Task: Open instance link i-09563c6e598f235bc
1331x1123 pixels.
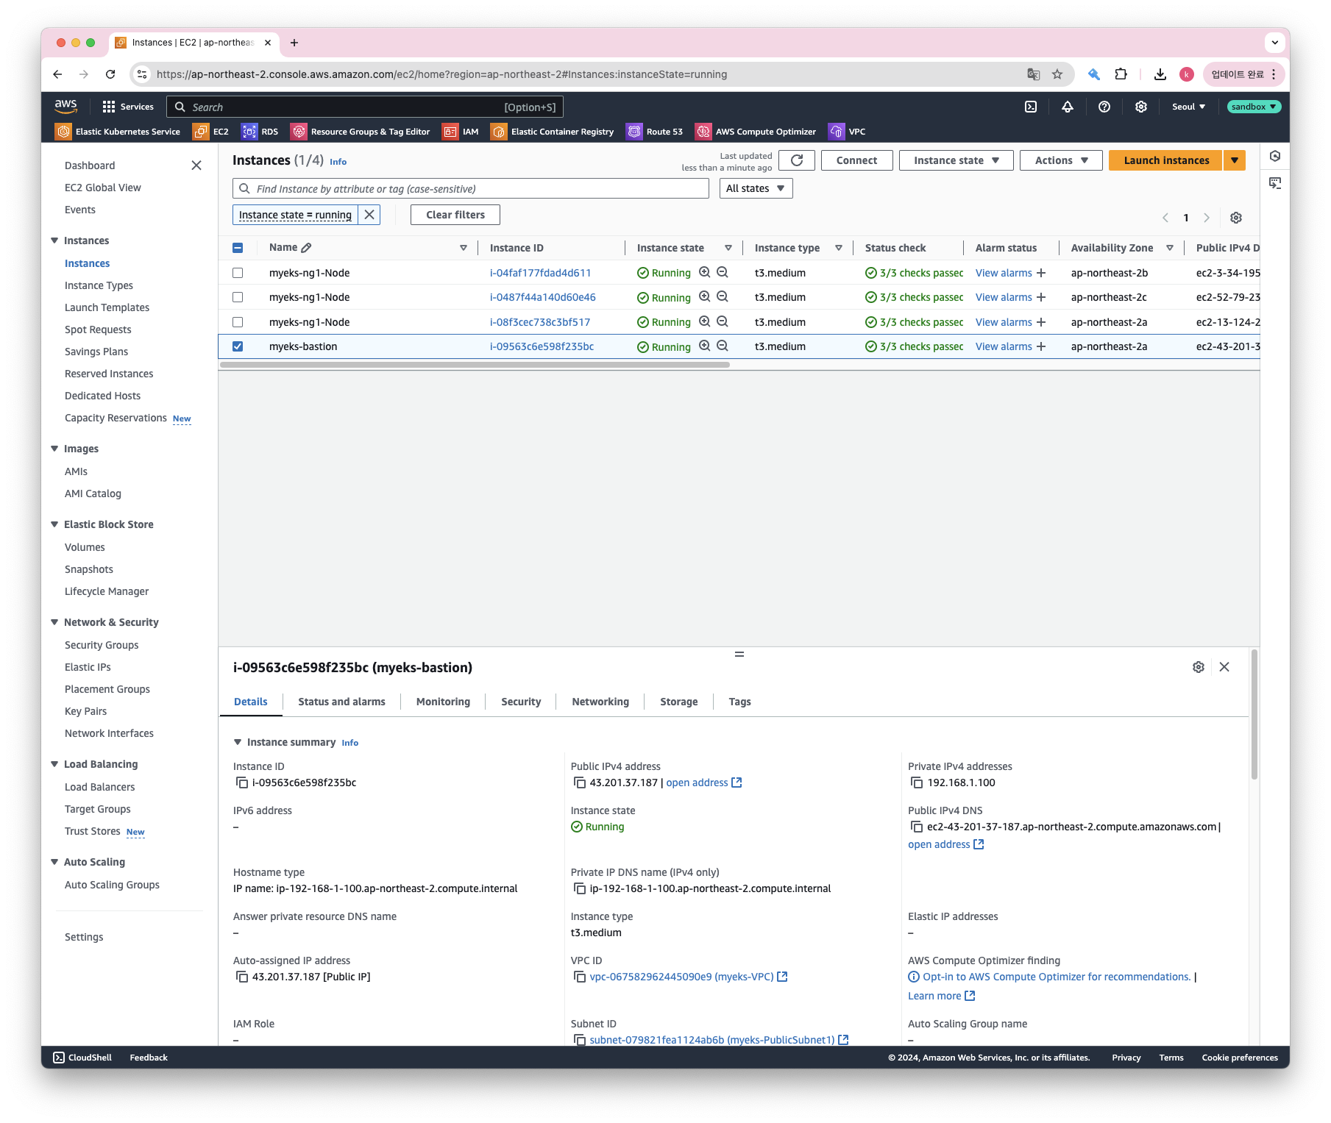Action: [542, 346]
